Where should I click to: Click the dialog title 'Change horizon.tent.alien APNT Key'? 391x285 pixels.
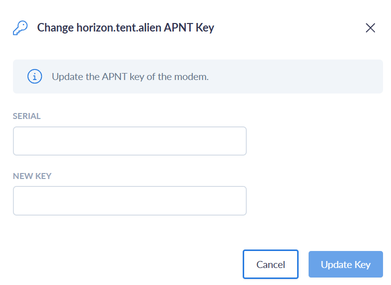(125, 27)
